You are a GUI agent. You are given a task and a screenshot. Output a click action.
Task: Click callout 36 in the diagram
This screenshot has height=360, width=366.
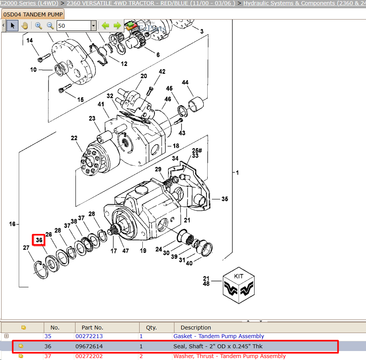[39, 240]
